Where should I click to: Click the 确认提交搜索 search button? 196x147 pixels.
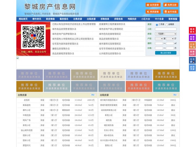166,53
